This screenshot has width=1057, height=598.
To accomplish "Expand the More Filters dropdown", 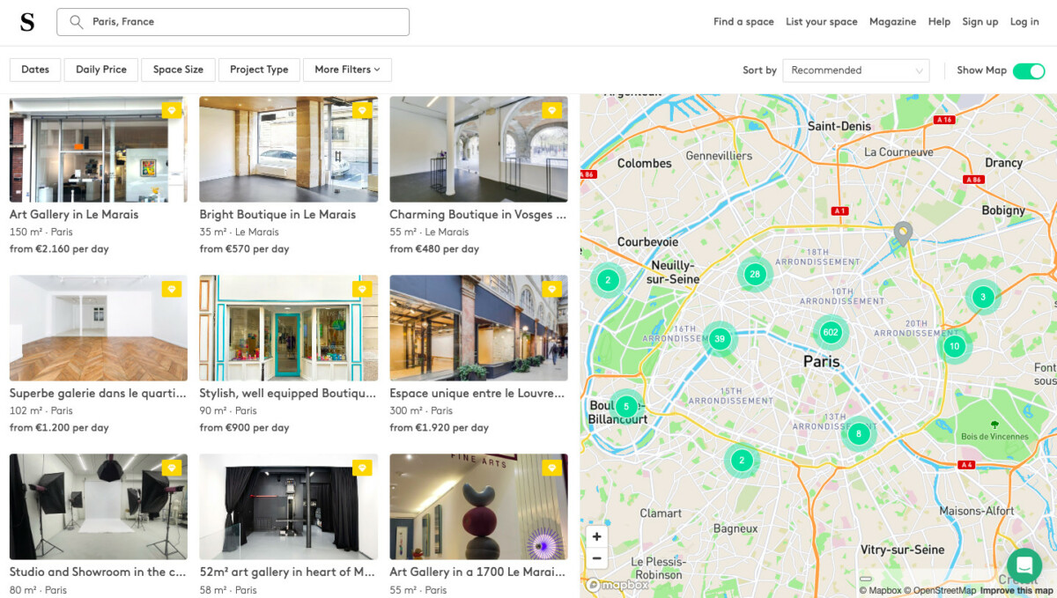I will click(347, 70).
